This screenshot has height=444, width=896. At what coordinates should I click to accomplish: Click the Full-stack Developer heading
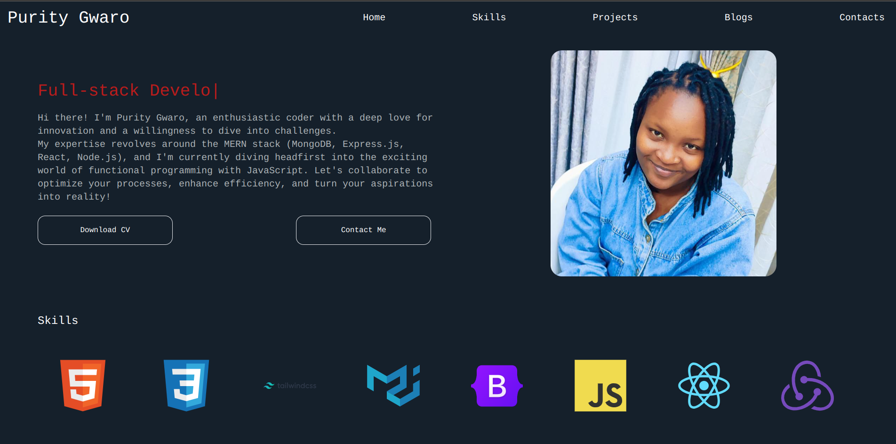point(127,90)
